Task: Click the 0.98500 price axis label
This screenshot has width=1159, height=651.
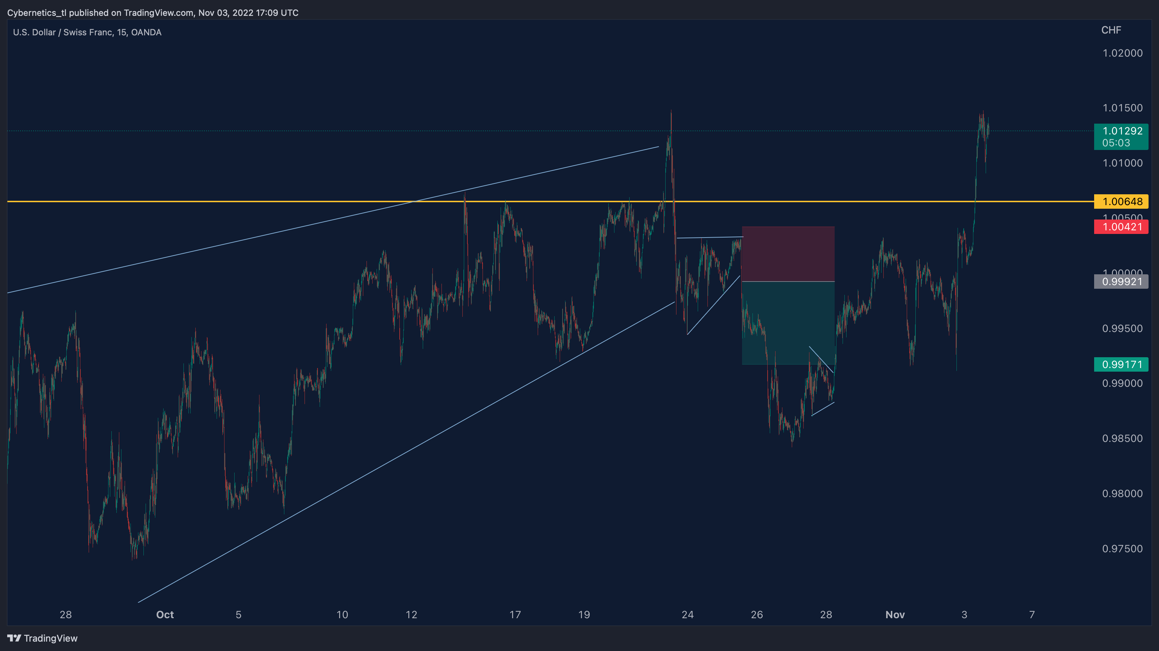Action: tap(1122, 439)
